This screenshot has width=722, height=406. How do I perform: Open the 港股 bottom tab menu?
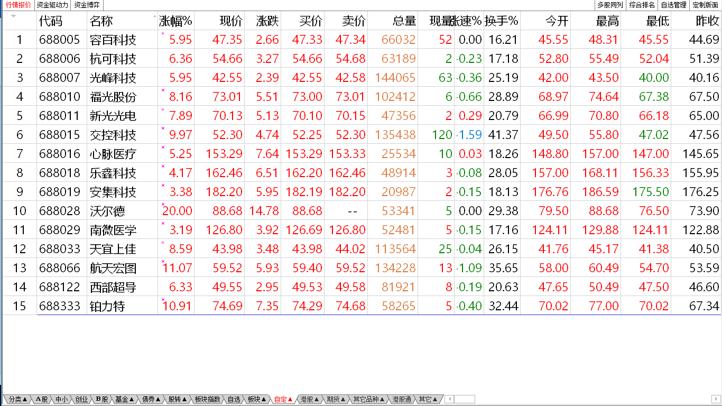click(310, 399)
